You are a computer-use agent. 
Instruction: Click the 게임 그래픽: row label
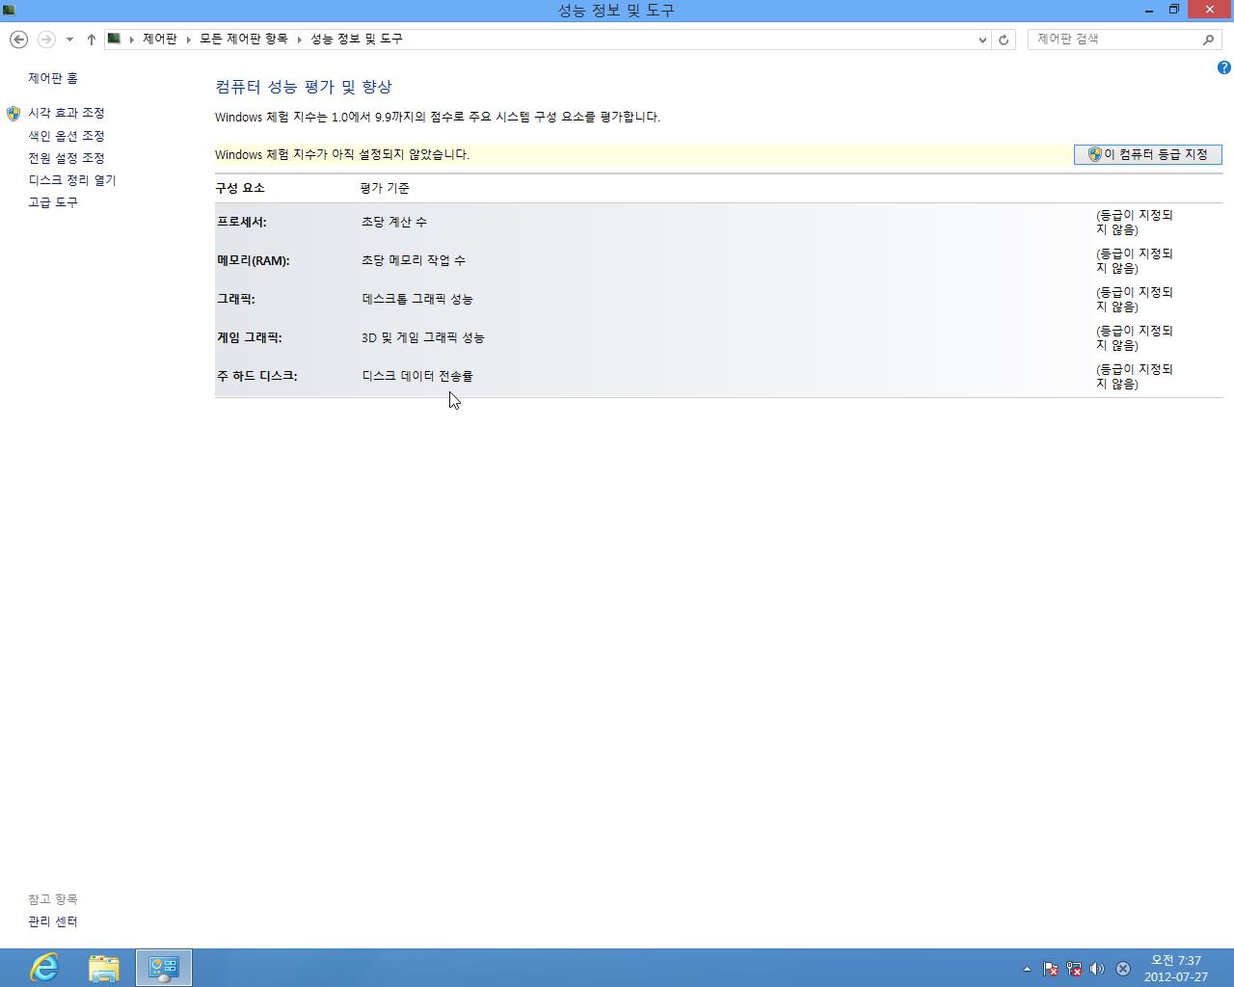[250, 337]
